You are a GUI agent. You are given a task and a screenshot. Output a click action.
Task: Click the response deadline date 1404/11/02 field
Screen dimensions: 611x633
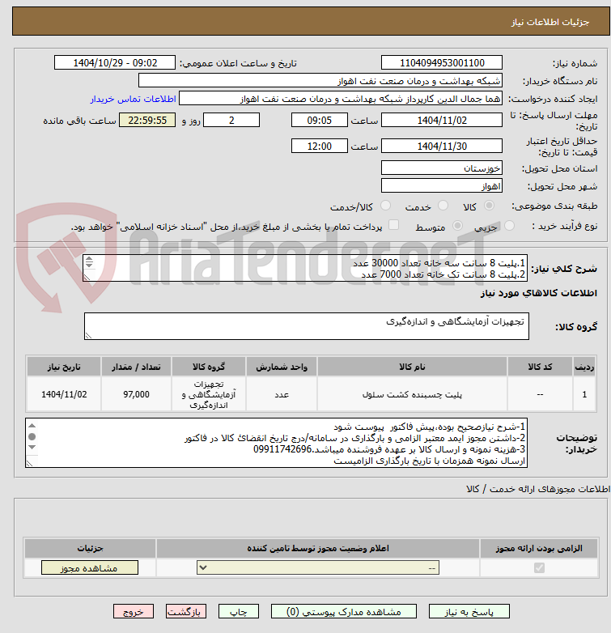pyautogui.click(x=442, y=121)
